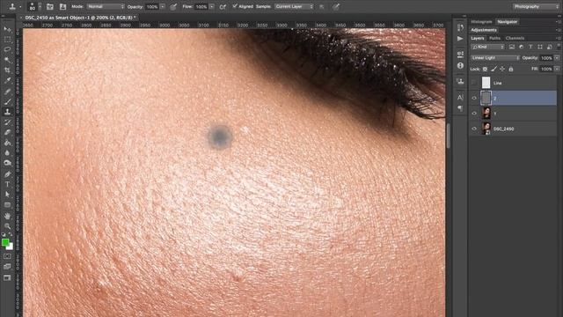Viewport: 563px width, 317px height.
Task: Toggle lock all padlock icon
Action: (510, 69)
